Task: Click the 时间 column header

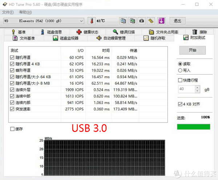Action: tap(98, 51)
